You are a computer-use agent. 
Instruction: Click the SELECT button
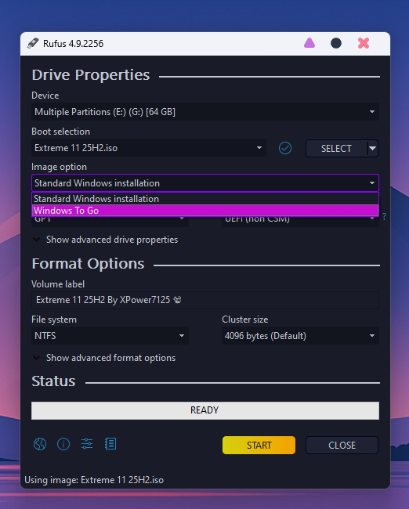click(336, 148)
